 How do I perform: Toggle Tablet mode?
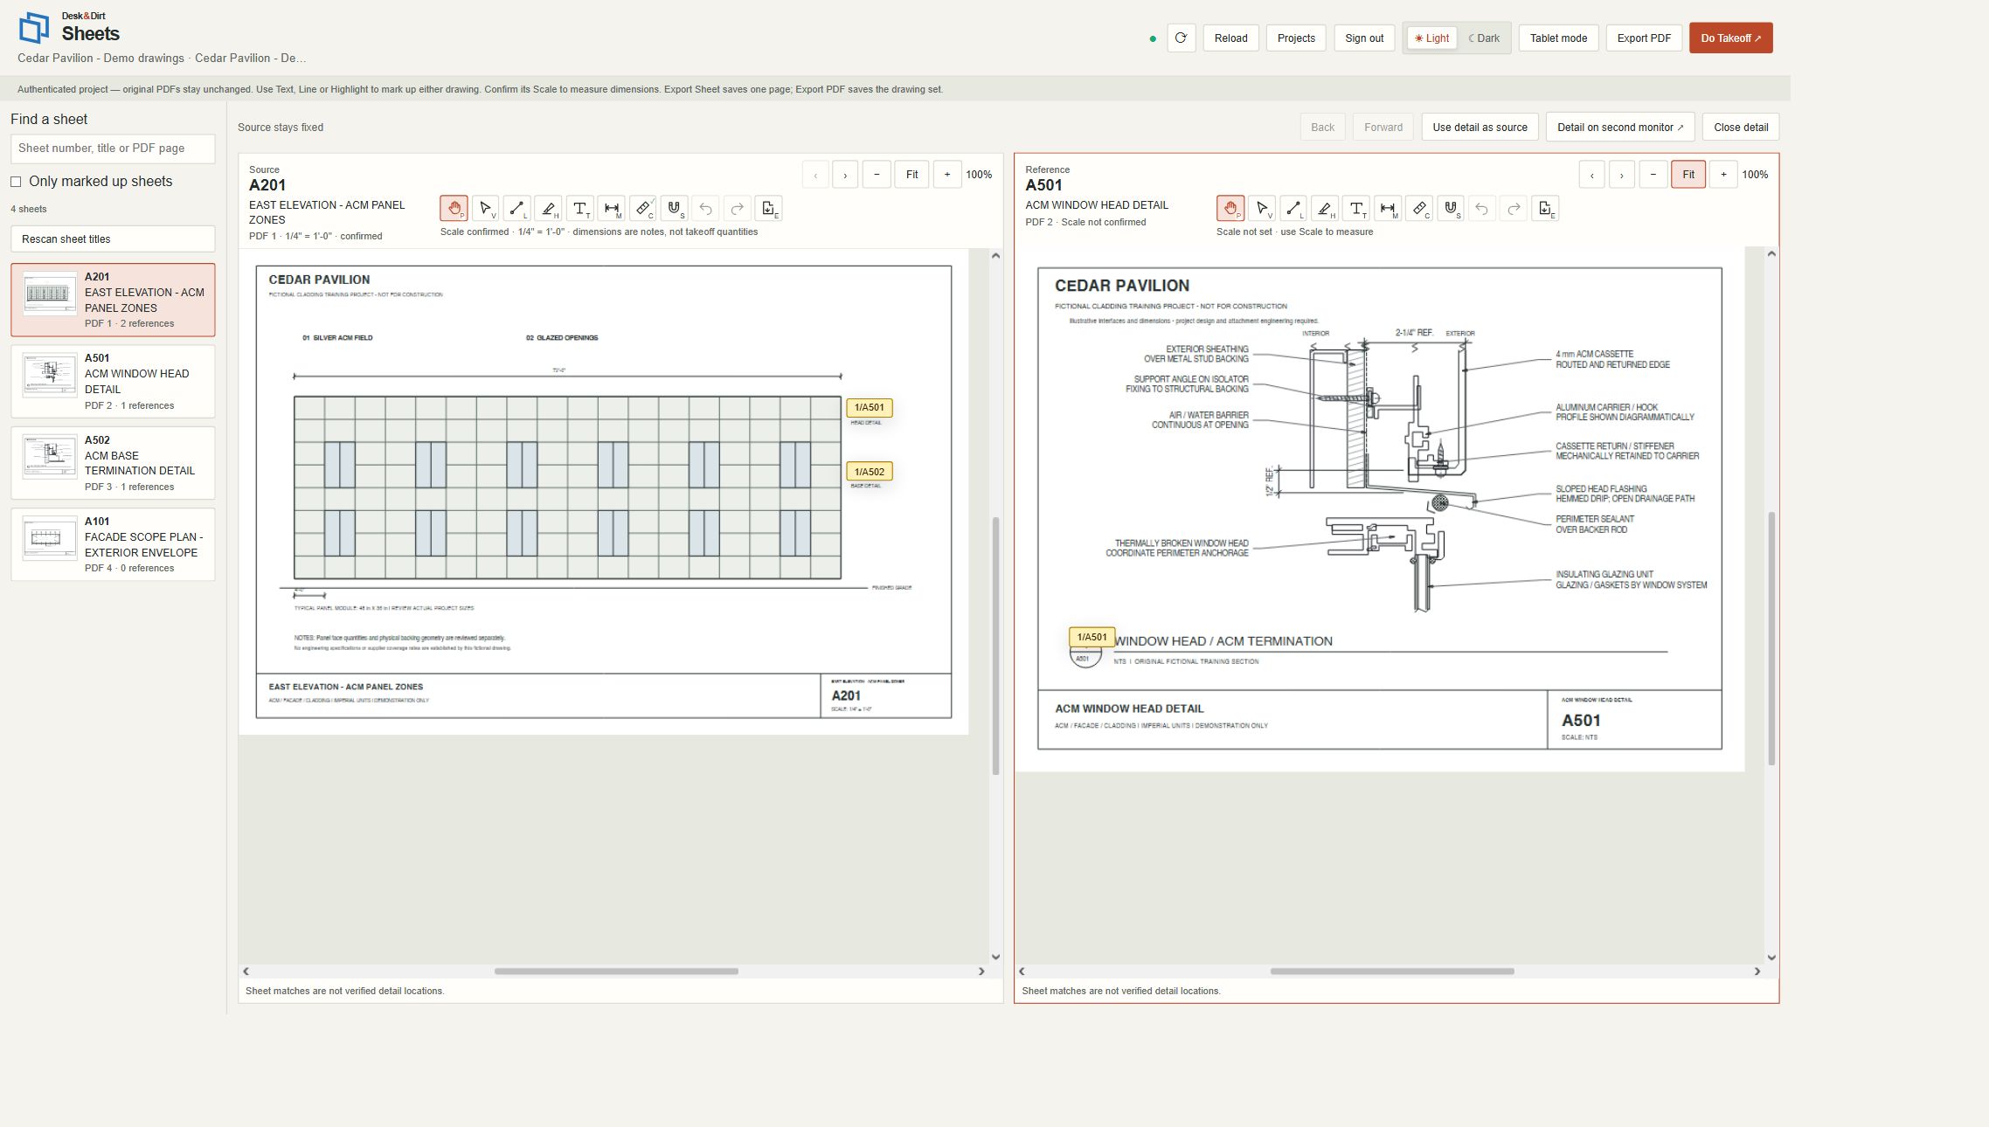click(1558, 38)
